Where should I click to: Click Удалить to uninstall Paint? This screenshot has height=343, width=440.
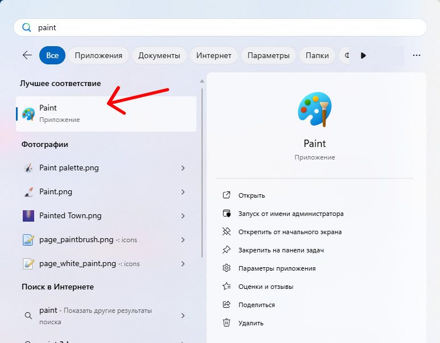tap(251, 323)
